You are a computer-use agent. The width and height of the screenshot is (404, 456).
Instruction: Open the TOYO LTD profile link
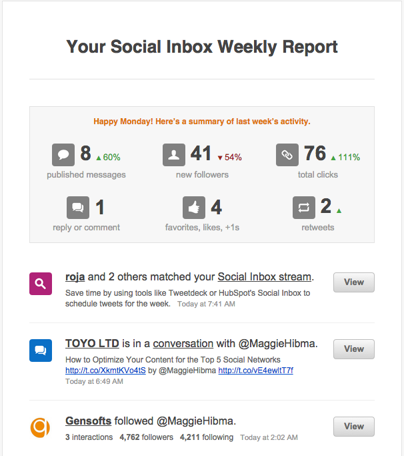tap(92, 344)
